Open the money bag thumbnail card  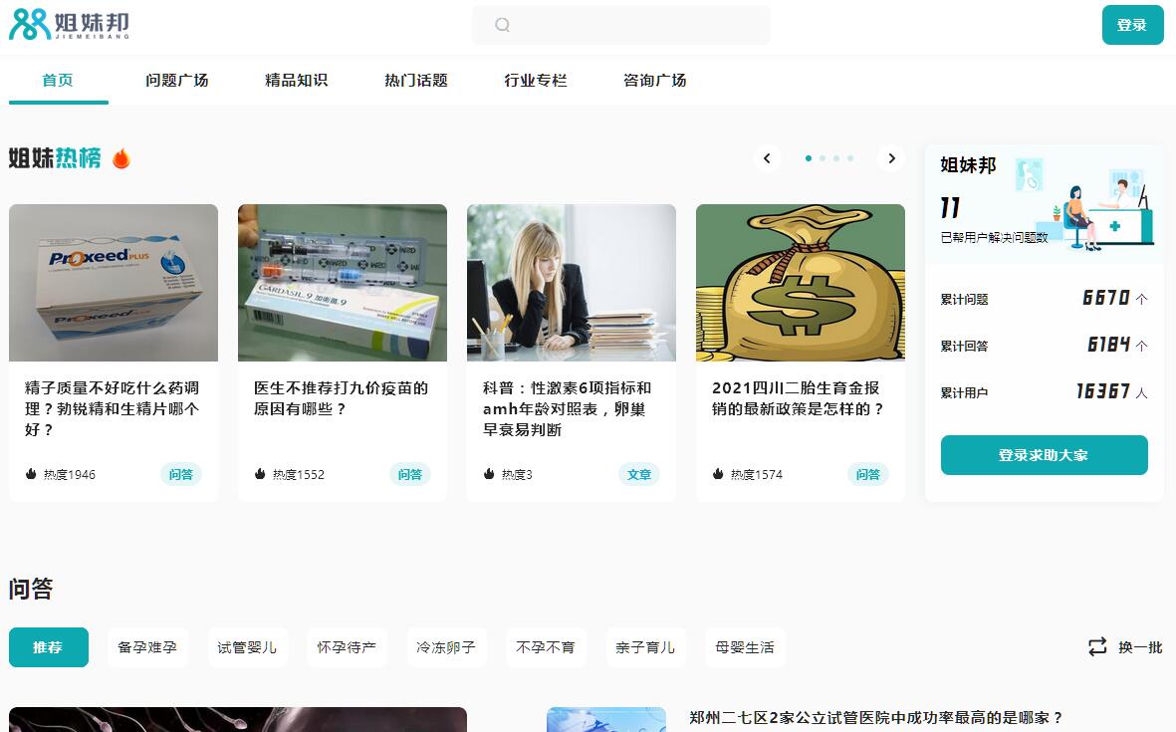pyautogui.click(x=801, y=283)
